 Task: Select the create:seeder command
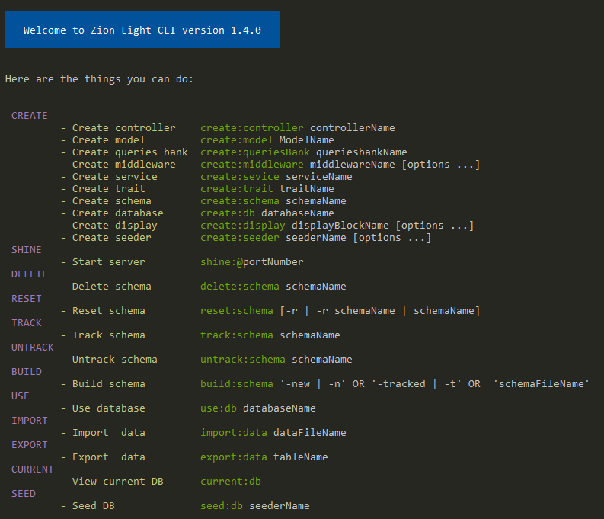[240, 237]
